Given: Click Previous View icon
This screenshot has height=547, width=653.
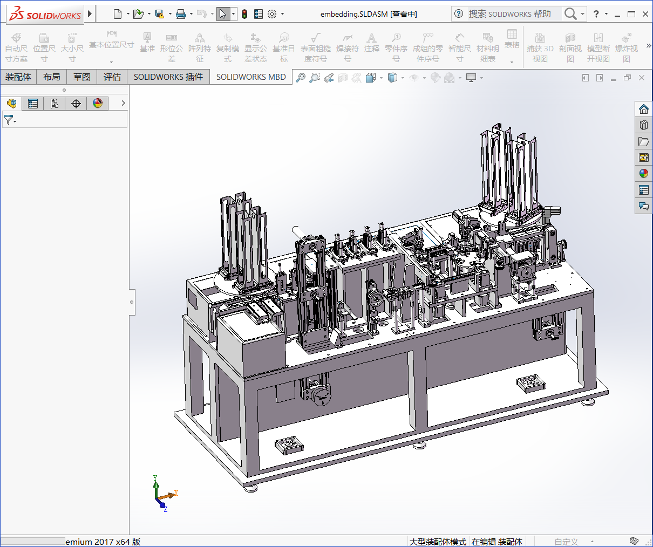Looking at the screenshot, I should (329, 78).
